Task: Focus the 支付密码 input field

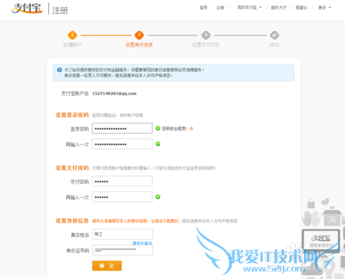Action: (x=122, y=181)
